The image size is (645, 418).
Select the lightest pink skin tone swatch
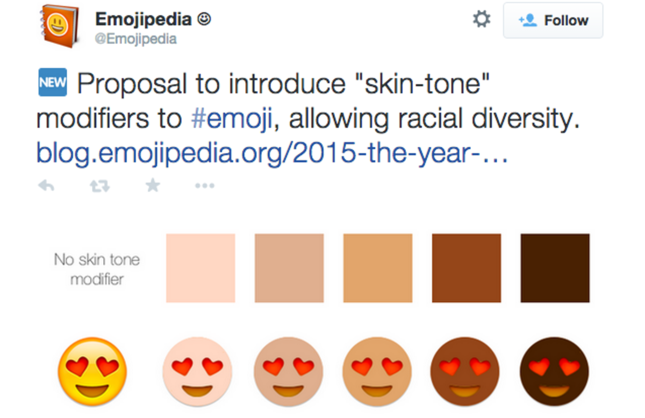(200, 268)
